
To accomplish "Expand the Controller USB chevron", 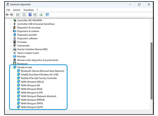I will [x=11, y=24].
